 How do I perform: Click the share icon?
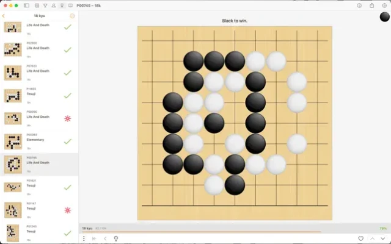[371, 5]
